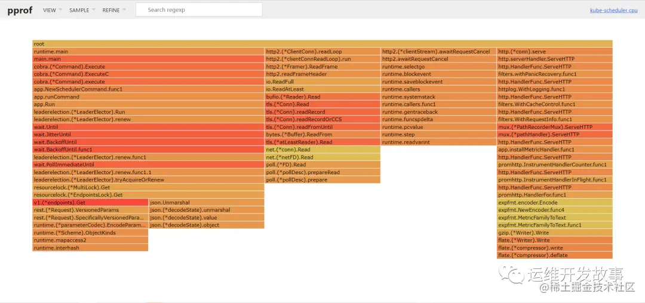This screenshot has width=645, height=303.
Task: Select net.(*conn).Read frame
Action: click(322, 150)
